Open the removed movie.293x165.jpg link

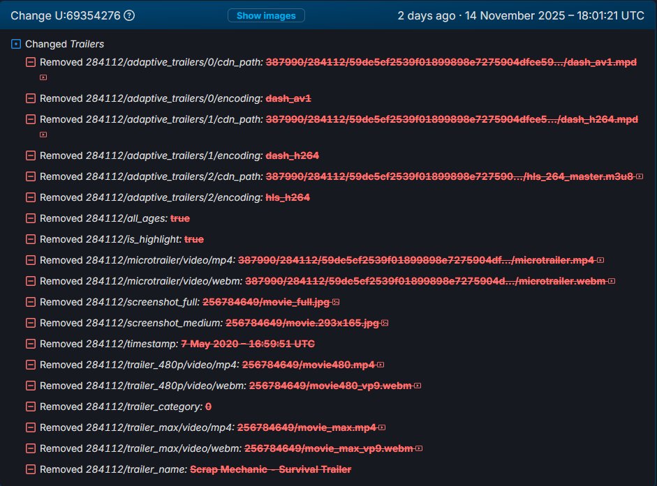[x=302, y=323]
